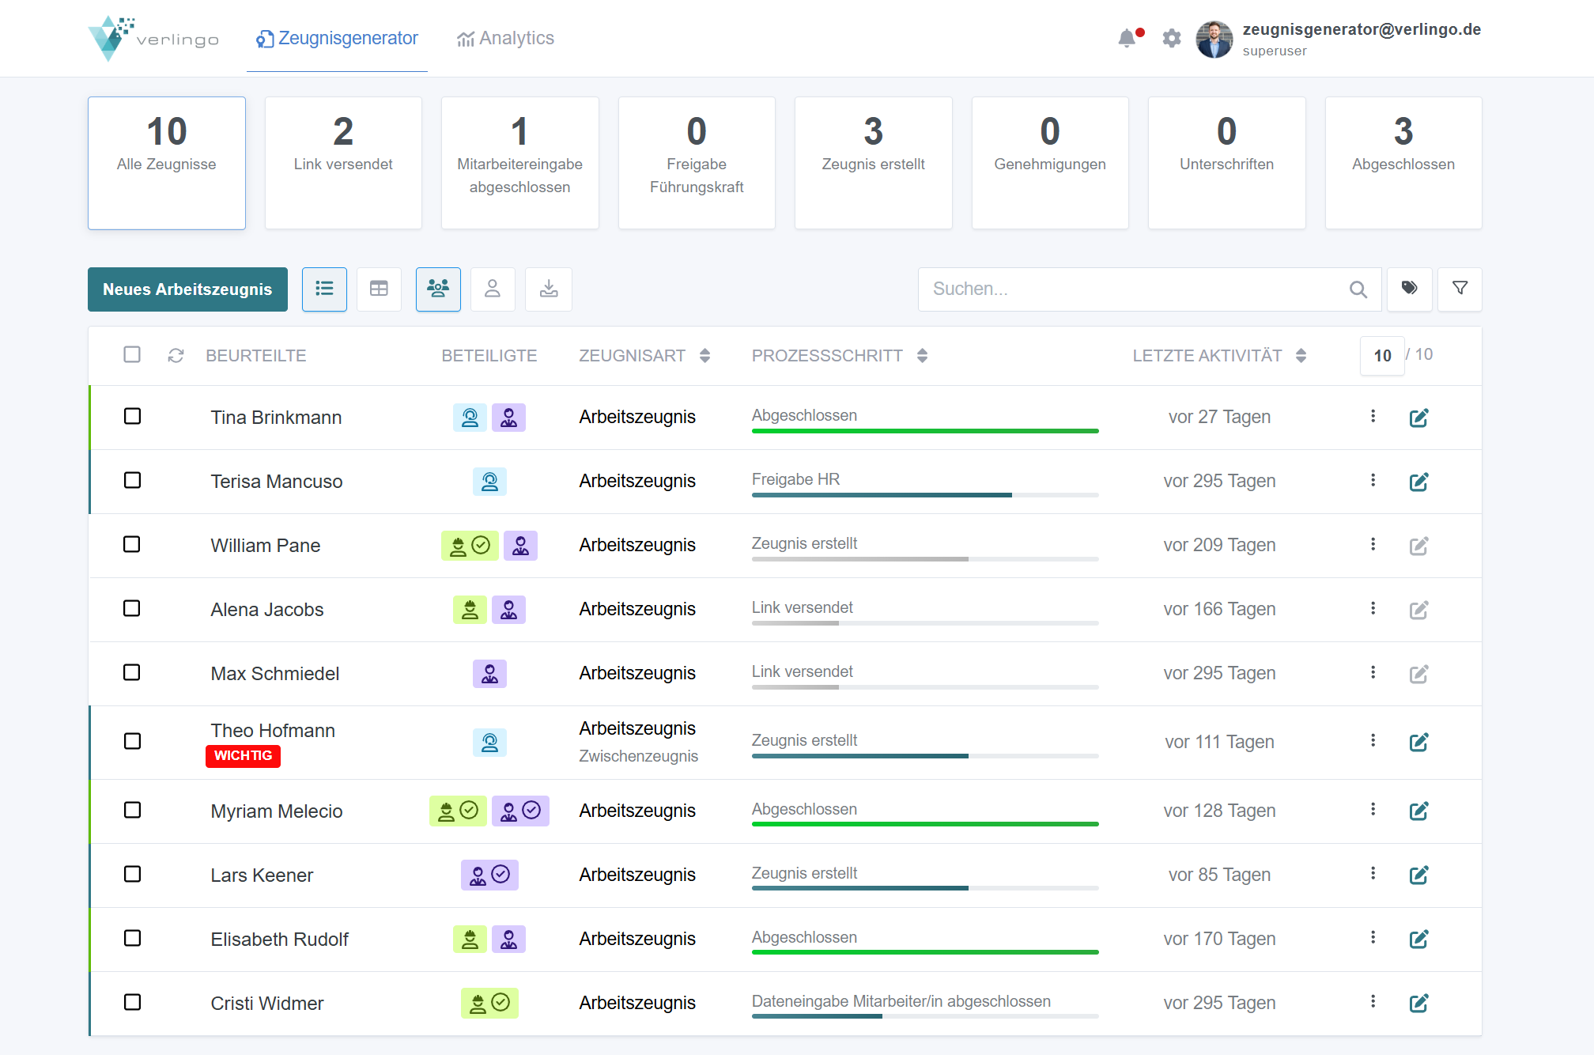Switch to table view layout

tap(379, 289)
